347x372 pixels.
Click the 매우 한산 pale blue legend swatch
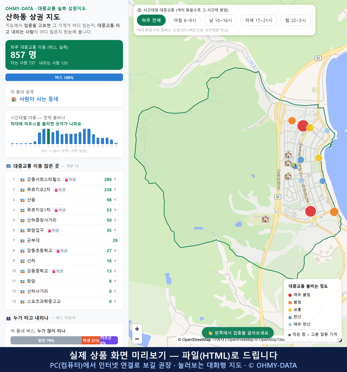pyautogui.click(x=290, y=325)
